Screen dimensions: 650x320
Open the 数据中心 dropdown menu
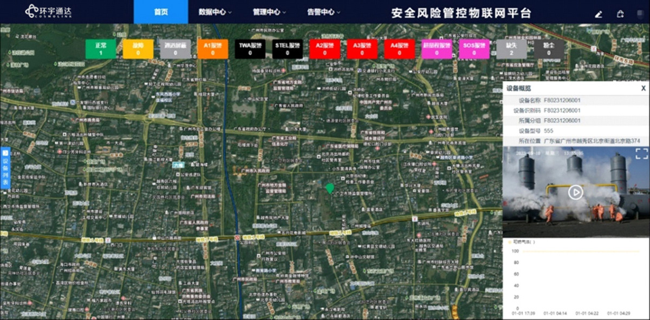pos(214,12)
